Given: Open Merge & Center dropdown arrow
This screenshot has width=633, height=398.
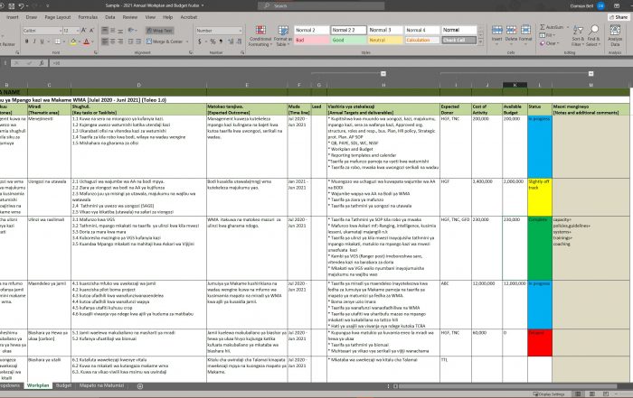Looking at the screenshot, I should [x=187, y=42].
